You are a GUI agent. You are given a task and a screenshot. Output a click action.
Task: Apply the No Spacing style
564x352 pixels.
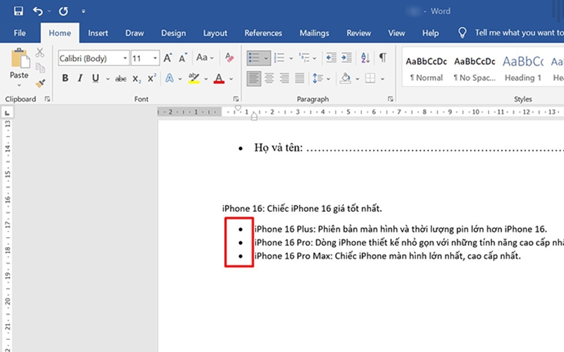coord(474,69)
